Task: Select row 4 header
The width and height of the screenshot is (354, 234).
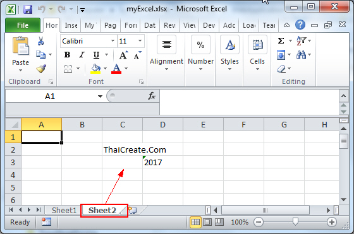Action: (13, 175)
